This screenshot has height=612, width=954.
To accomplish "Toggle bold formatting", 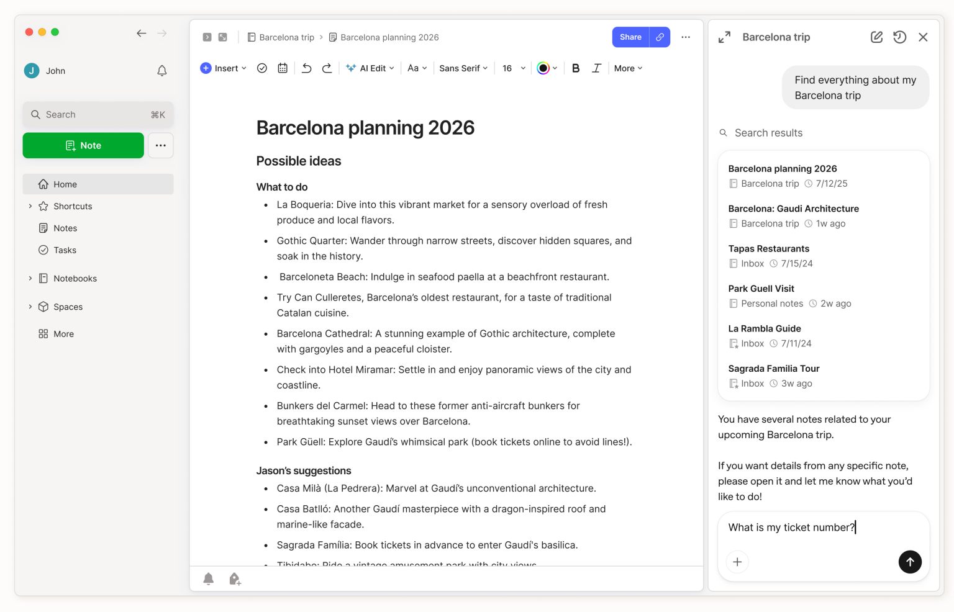I will pos(576,68).
